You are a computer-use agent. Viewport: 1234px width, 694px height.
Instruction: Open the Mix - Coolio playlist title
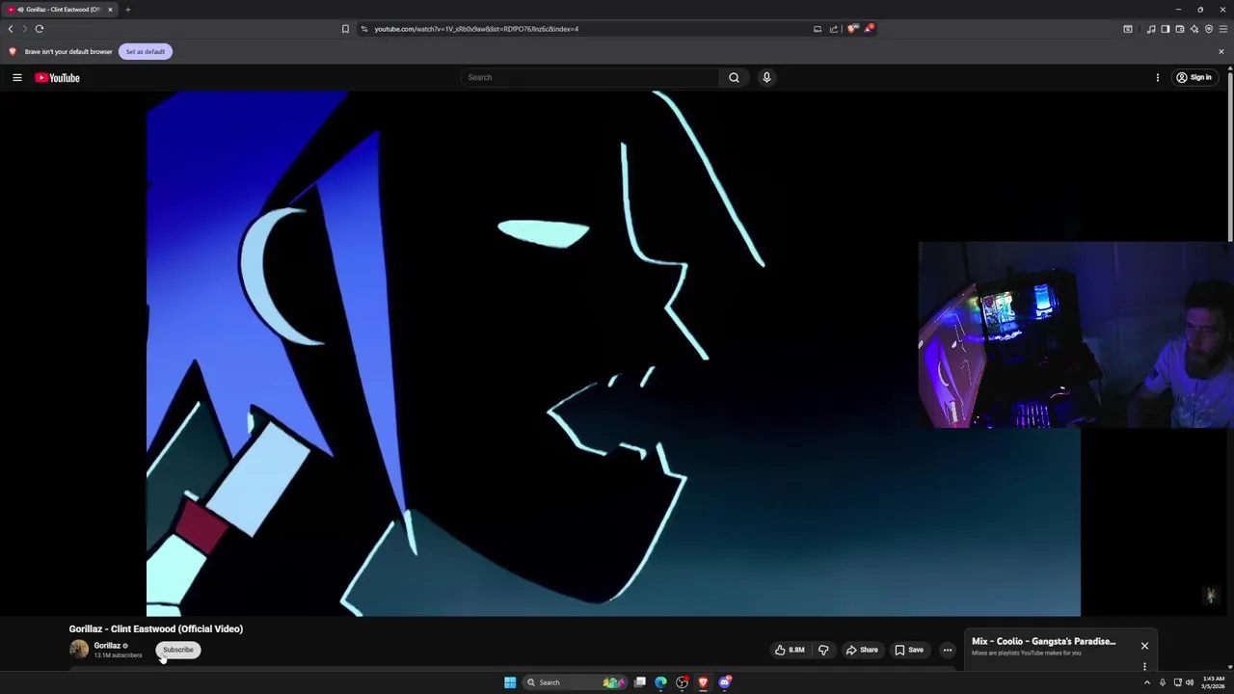click(1043, 641)
